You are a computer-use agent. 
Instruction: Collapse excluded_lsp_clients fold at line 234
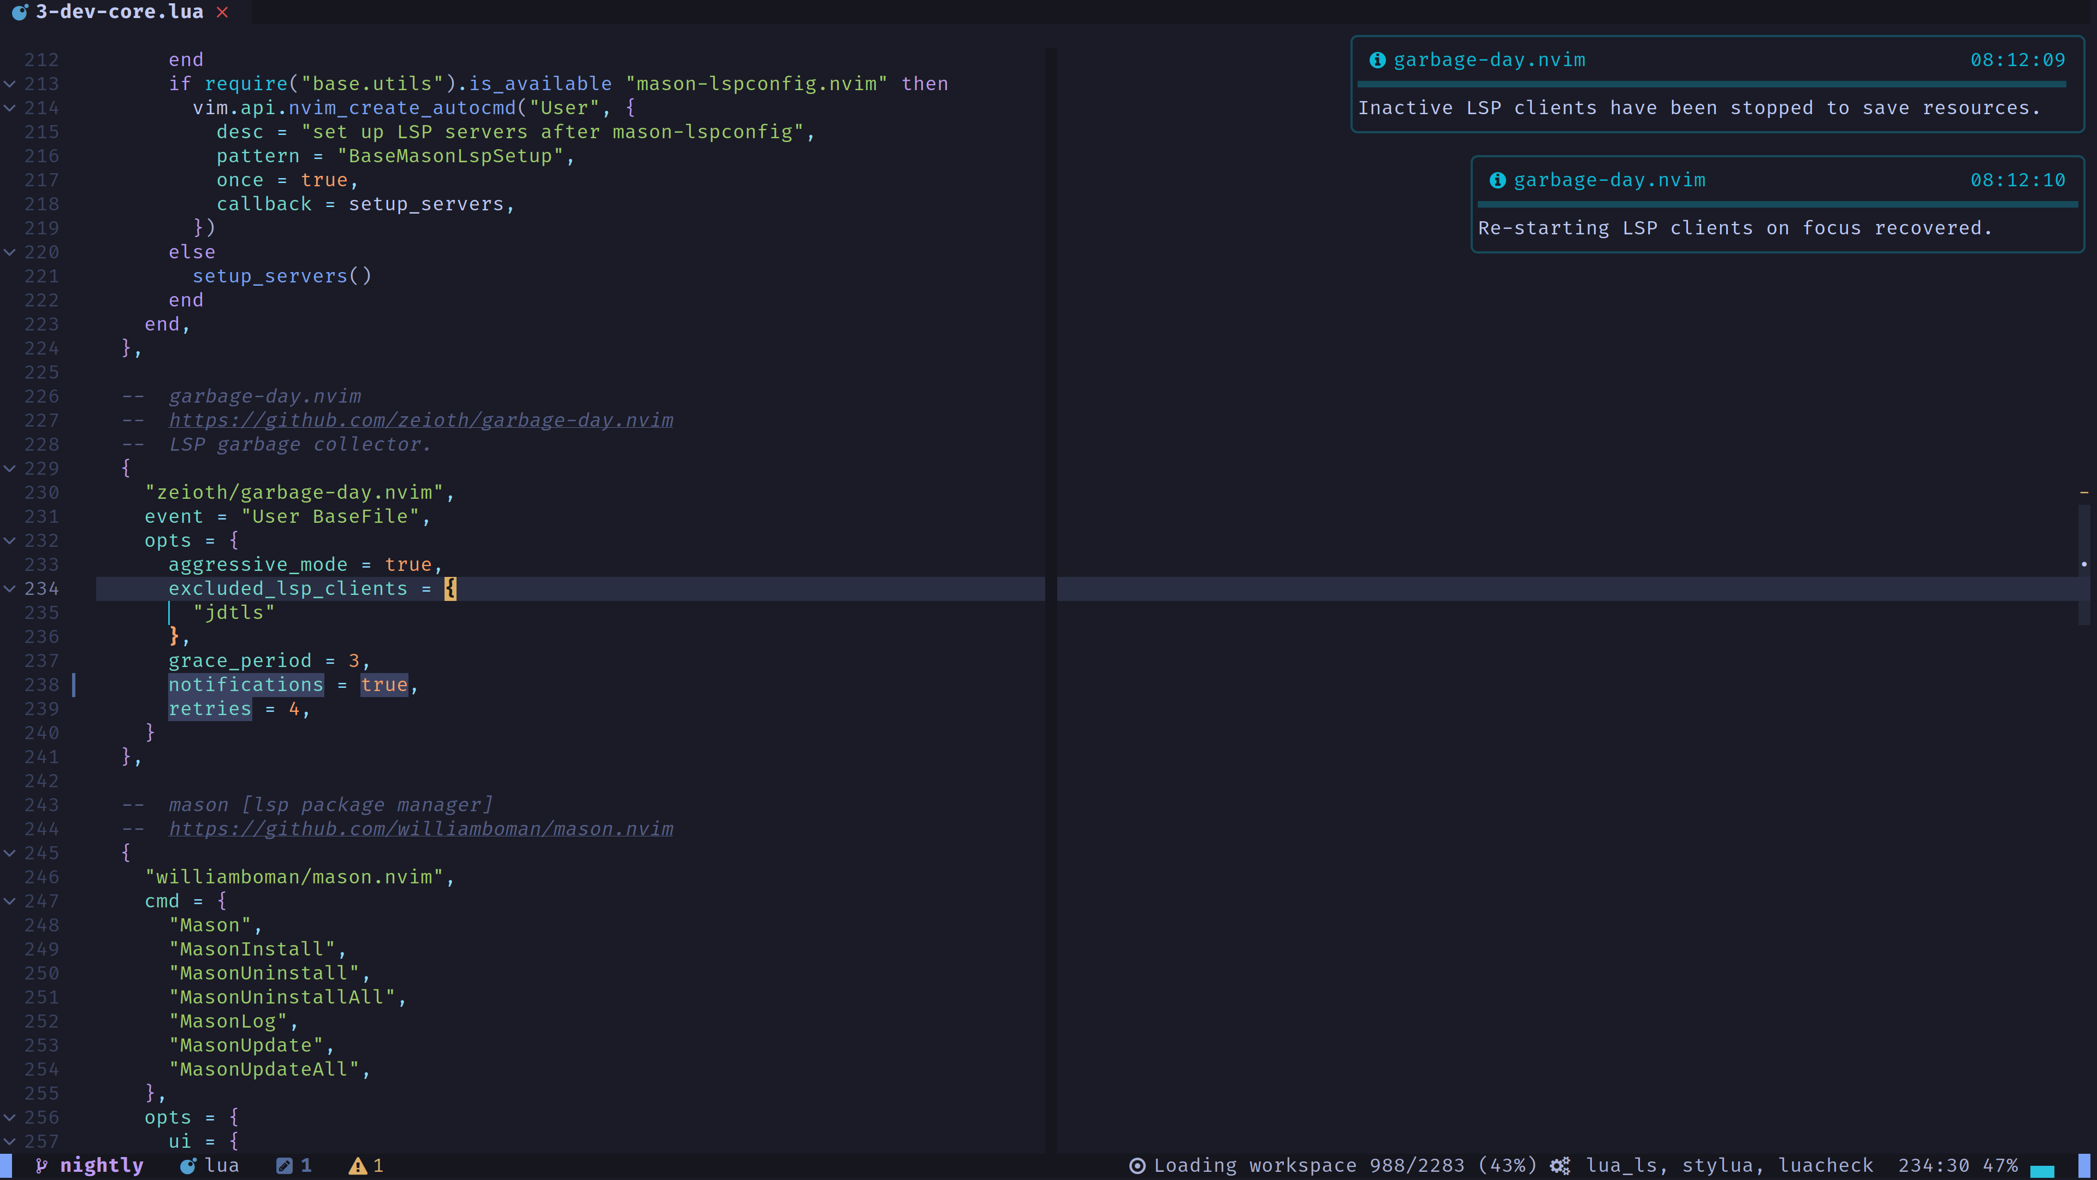click(x=10, y=589)
